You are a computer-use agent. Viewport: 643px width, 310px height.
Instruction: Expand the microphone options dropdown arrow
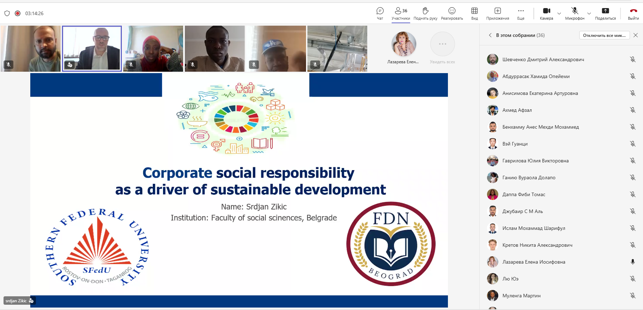(x=589, y=14)
